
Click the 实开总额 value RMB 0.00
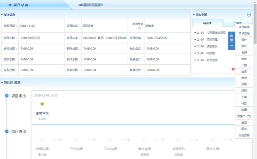click(x=90, y=59)
